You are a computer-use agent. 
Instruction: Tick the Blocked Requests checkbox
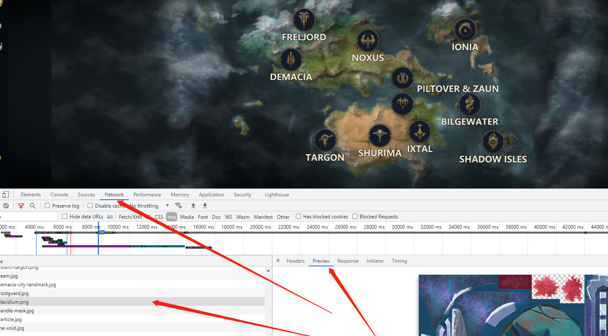tap(355, 216)
